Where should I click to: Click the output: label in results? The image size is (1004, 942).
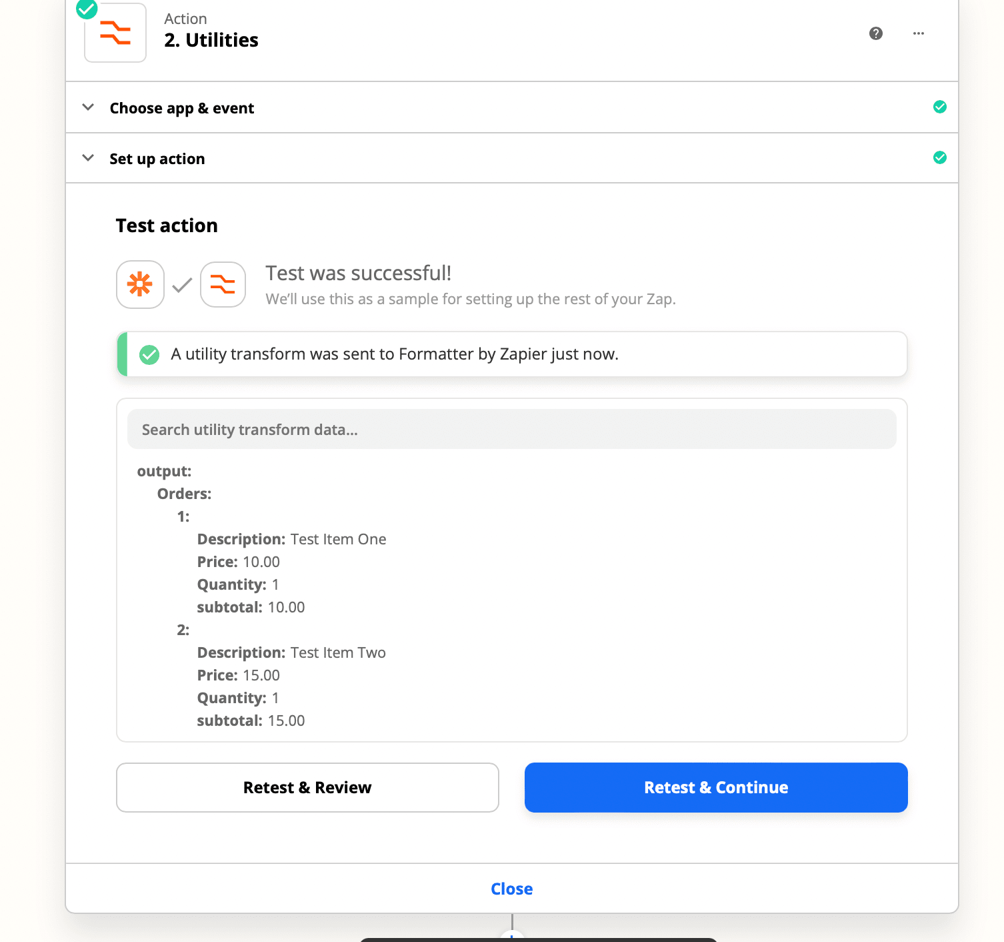(164, 471)
